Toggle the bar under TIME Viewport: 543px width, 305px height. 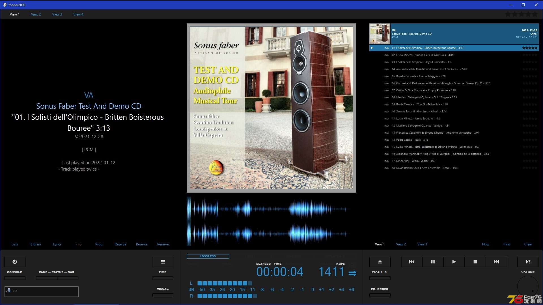(x=163, y=278)
